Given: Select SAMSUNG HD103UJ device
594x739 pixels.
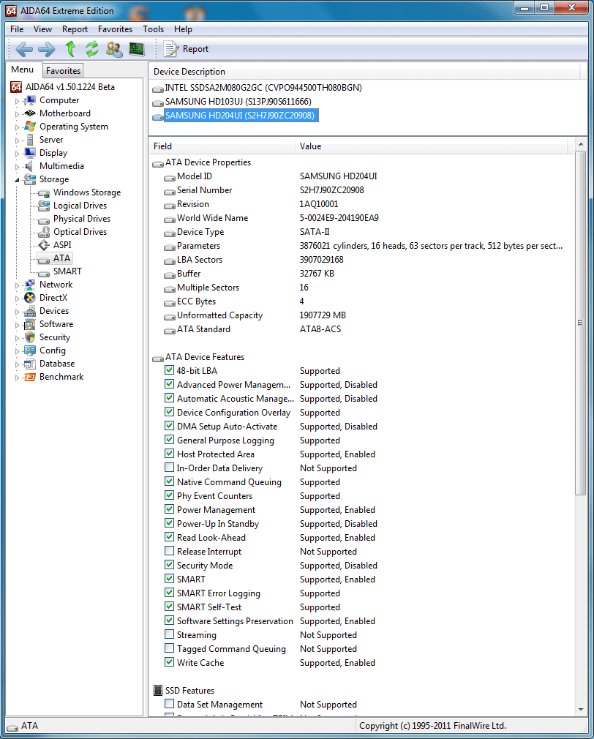Looking at the screenshot, I should point(238,101).
